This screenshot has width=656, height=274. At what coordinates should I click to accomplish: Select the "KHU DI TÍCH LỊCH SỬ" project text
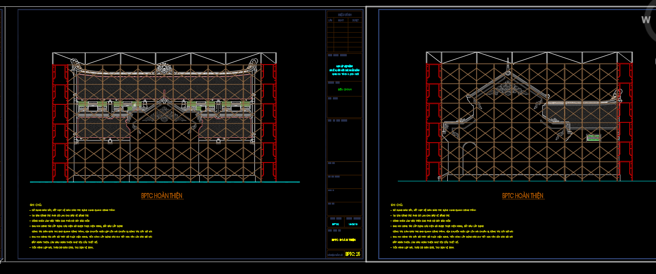(345, 74)
